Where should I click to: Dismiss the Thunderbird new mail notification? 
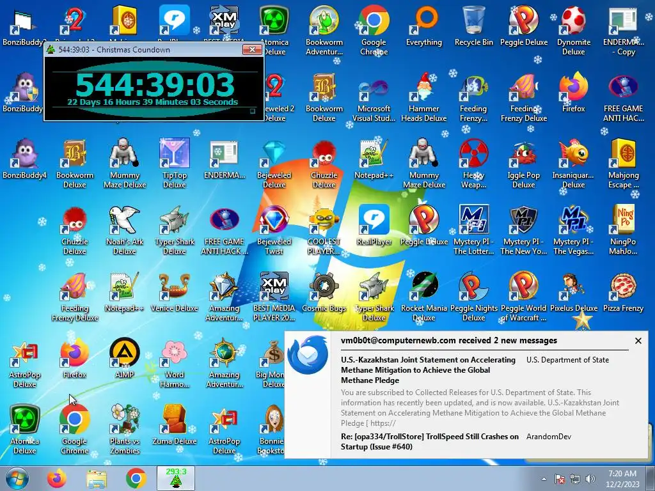pyautogui.click(x=638, y=341)
